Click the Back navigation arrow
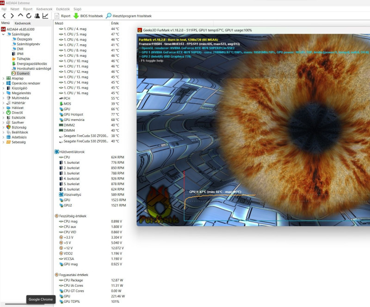The width and height of the screenshot is (370, 307). click(x=4, y=16)
